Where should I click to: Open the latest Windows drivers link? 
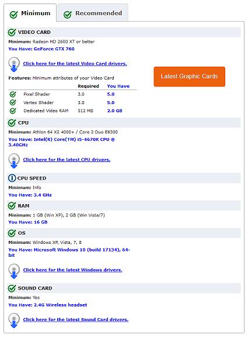72,270
